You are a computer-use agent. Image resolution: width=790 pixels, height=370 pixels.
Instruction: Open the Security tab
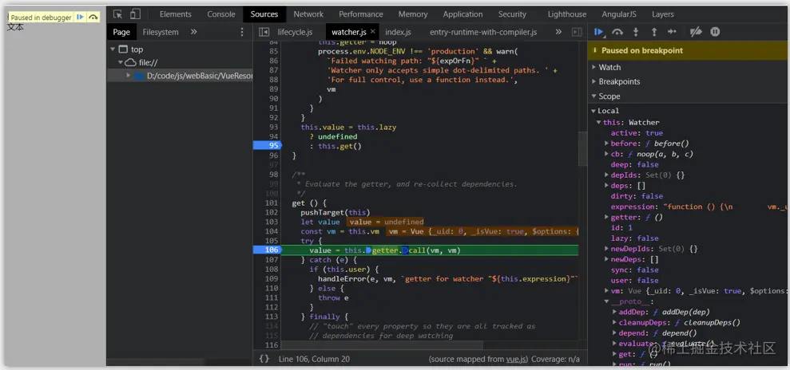tap(512, 14)
